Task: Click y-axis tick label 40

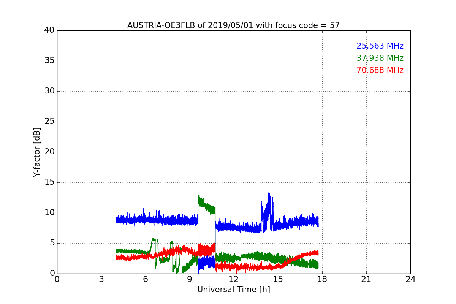Action: (x=49, y=30)
